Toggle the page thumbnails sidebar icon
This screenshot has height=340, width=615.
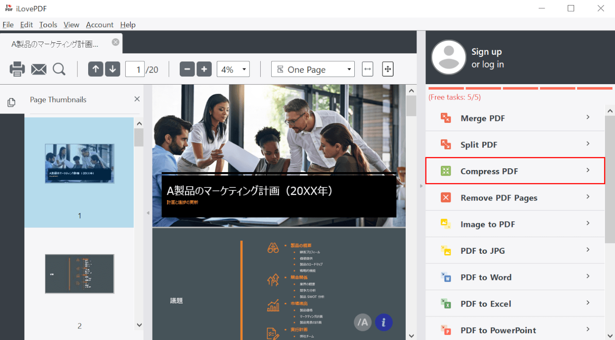[x=11, y=102]
